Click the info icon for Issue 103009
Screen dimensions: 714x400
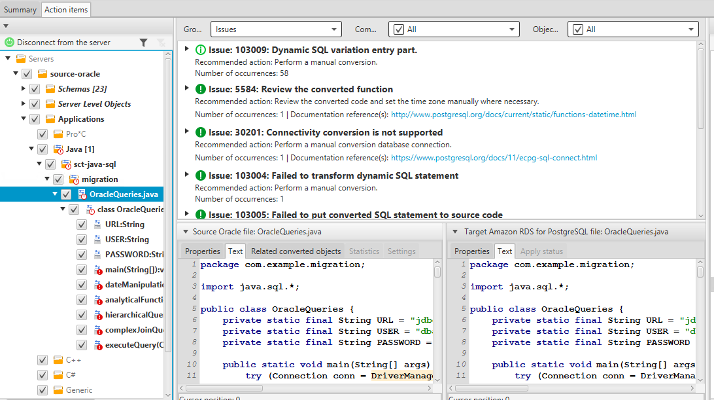(201, 50)
